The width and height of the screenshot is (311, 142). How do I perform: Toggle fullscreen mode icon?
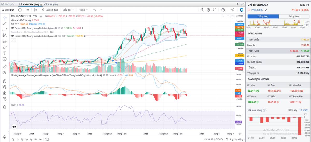[x=215, y=10]
